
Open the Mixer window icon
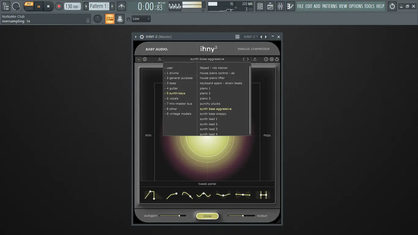[280, 6]
